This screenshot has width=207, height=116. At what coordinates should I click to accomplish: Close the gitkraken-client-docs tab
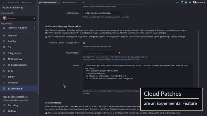coord(59,2)
